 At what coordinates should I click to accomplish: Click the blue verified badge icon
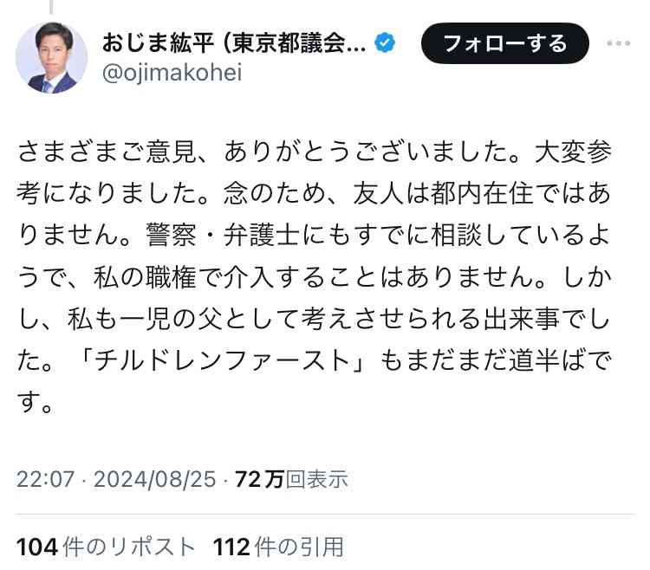click(x=385, y=42)
